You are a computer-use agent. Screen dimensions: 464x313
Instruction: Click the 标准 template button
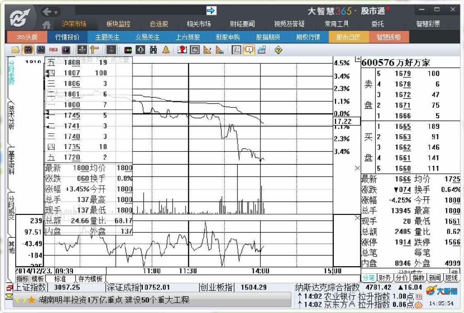click(60, 279)
